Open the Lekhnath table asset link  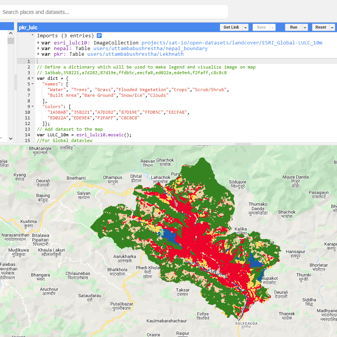click(x=135, y=54)
